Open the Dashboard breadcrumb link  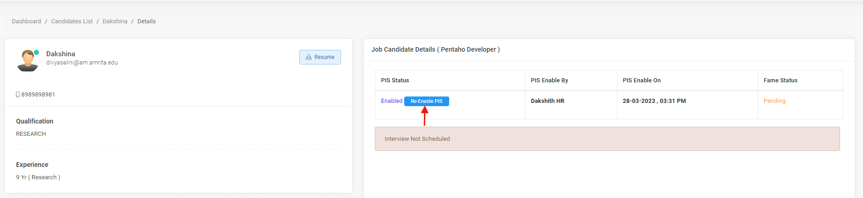coord(27,21)
